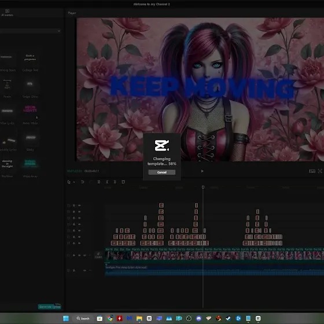The height and width of the screenshot is (324, 324).
Task: Lock the main video track
Action: 74,255
